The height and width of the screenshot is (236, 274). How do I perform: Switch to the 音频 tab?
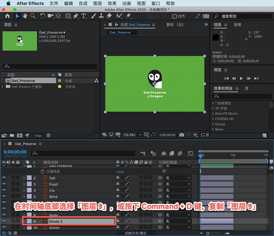237,25
